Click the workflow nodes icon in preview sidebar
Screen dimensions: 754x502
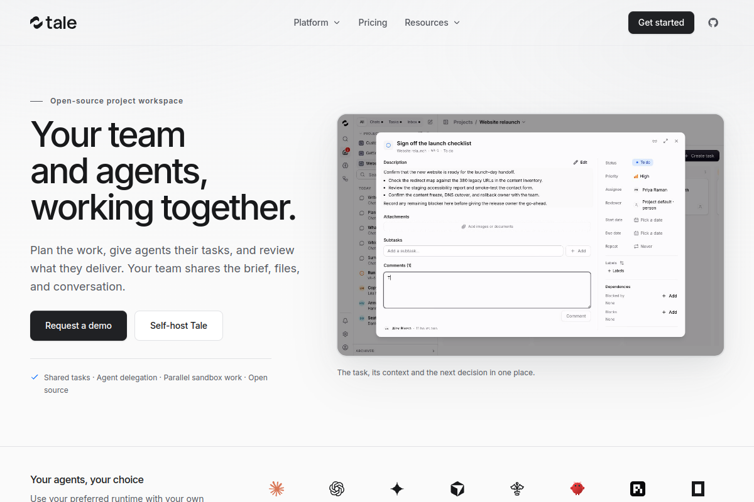(345, 179)
